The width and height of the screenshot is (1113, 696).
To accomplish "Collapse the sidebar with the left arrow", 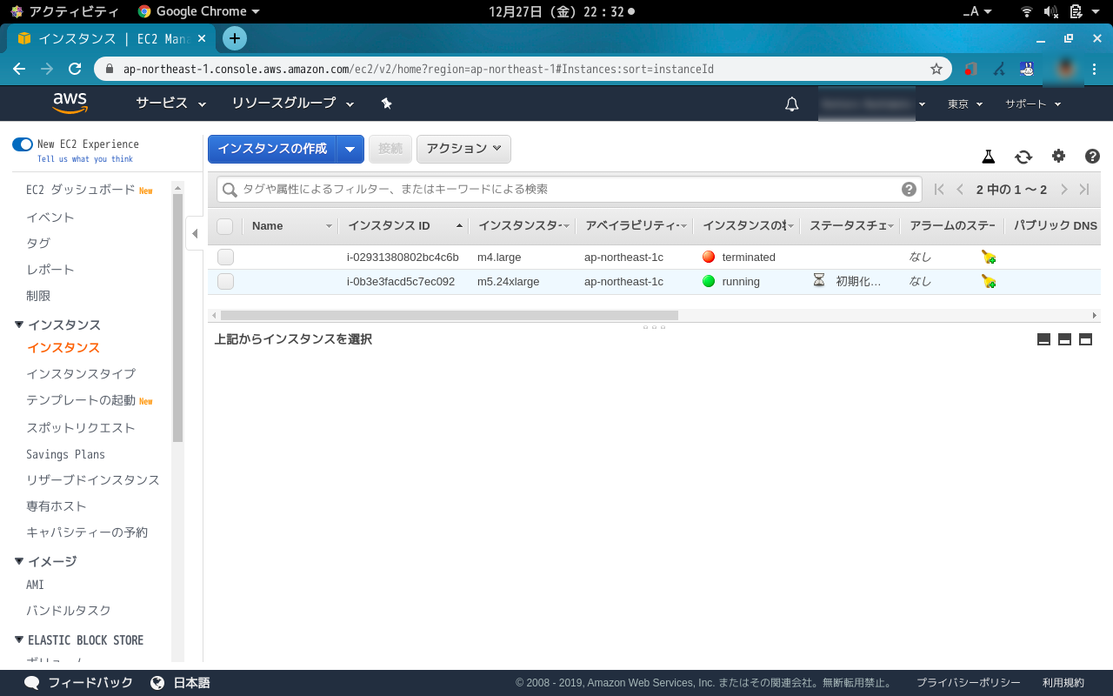I will coord(195,233).
